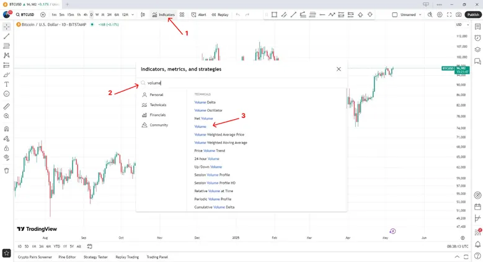This screenshot has width=483, height=262.
Task: Open the candlestick chart type selector
Action: click(x=143, y=14)
